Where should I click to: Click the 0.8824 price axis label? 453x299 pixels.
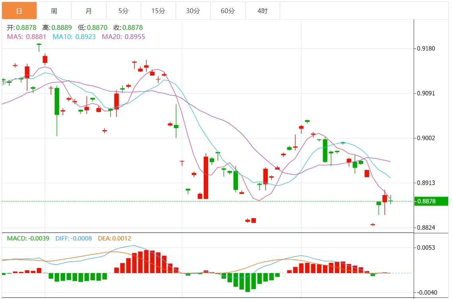[426, 227]
